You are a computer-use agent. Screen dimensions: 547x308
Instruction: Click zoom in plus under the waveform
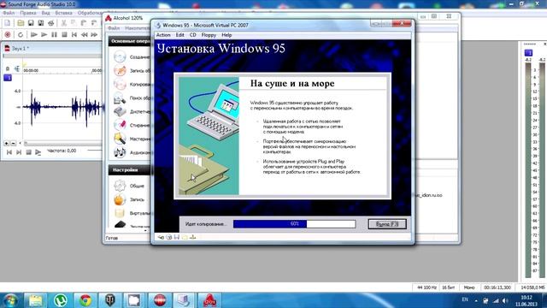[7, 143]
